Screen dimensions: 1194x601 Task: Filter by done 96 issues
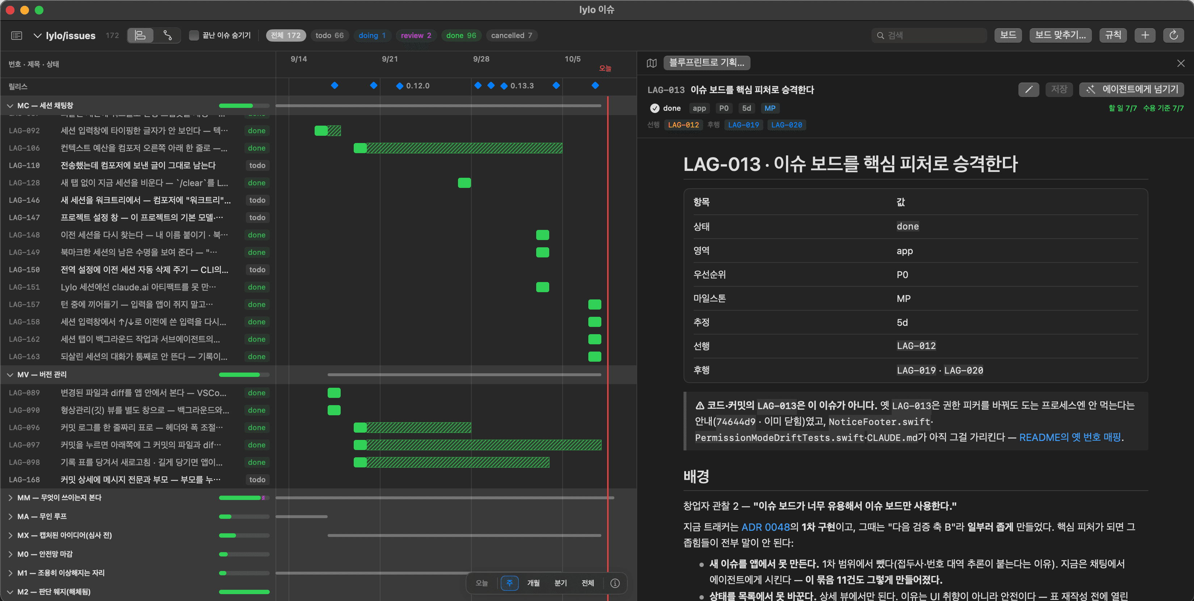461,35
